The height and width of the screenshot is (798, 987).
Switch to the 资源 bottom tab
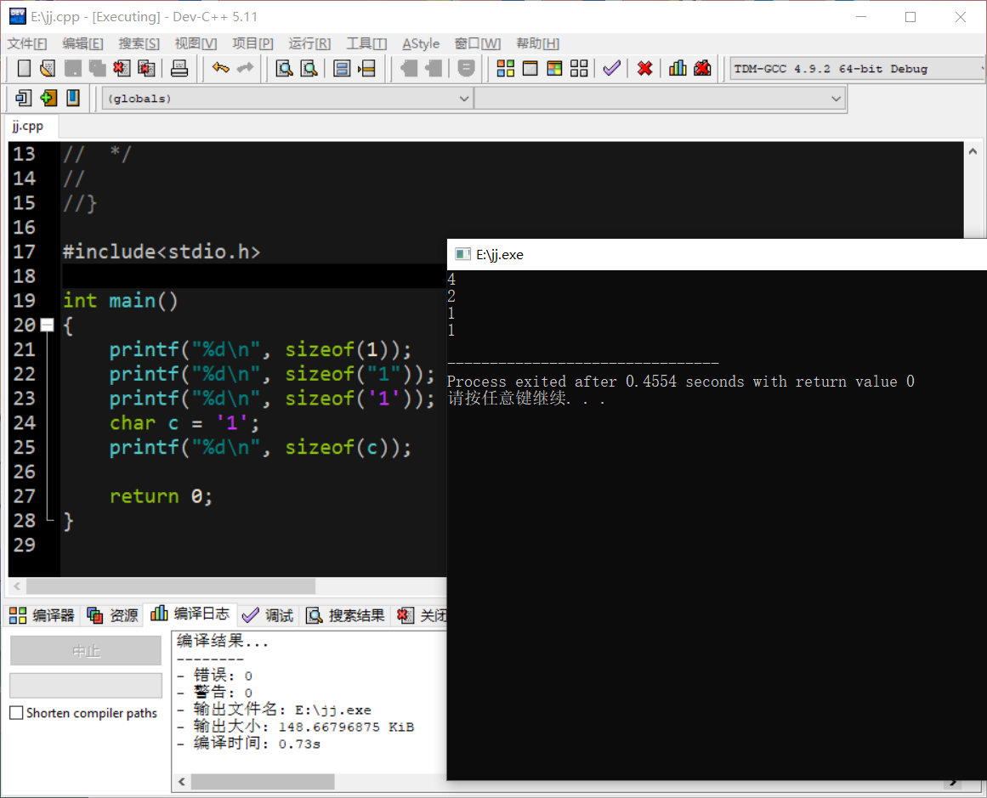[x=112, y=615]
